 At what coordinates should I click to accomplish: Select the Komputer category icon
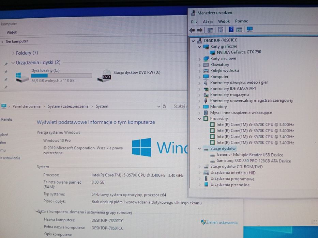[206, 77]
